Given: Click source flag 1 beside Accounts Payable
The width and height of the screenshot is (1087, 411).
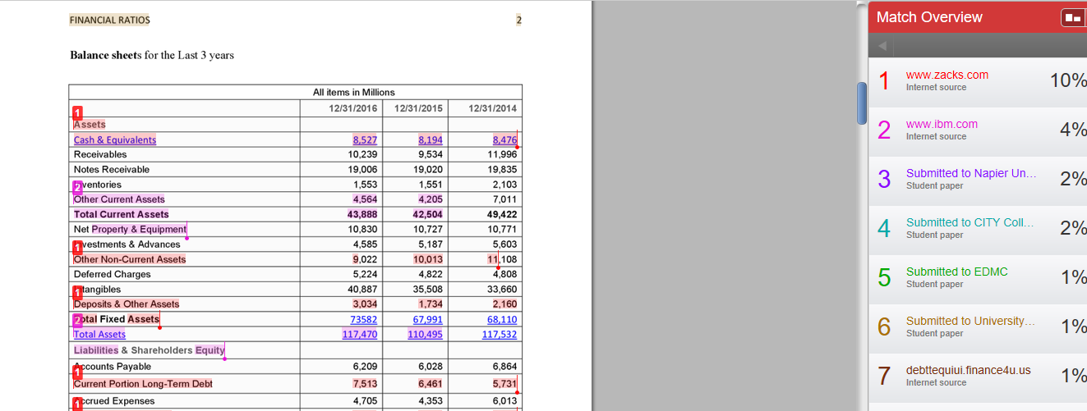Looking at the screenshot, I should (78, 372).
